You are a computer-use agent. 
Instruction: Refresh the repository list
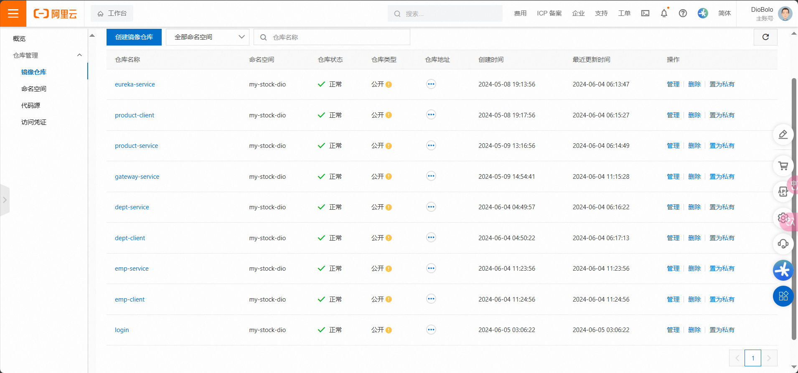click(765, 37)
